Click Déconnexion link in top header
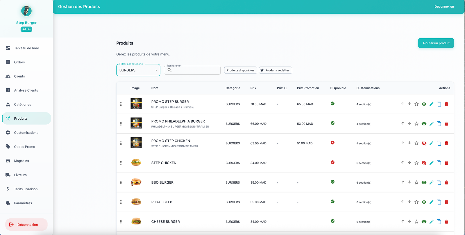 [444, 7]
